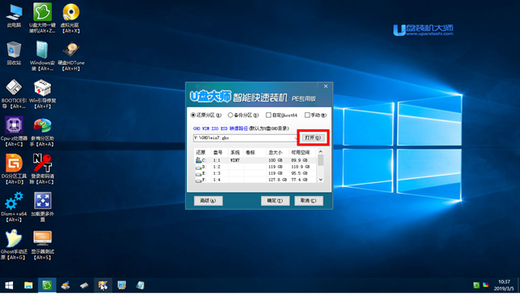
Task: Open File Explorer from the taskbar
Action: point(28,285)
